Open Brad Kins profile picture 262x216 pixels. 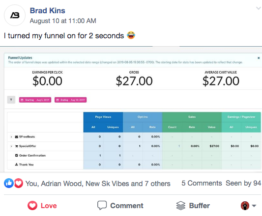[x=15, y=15]
